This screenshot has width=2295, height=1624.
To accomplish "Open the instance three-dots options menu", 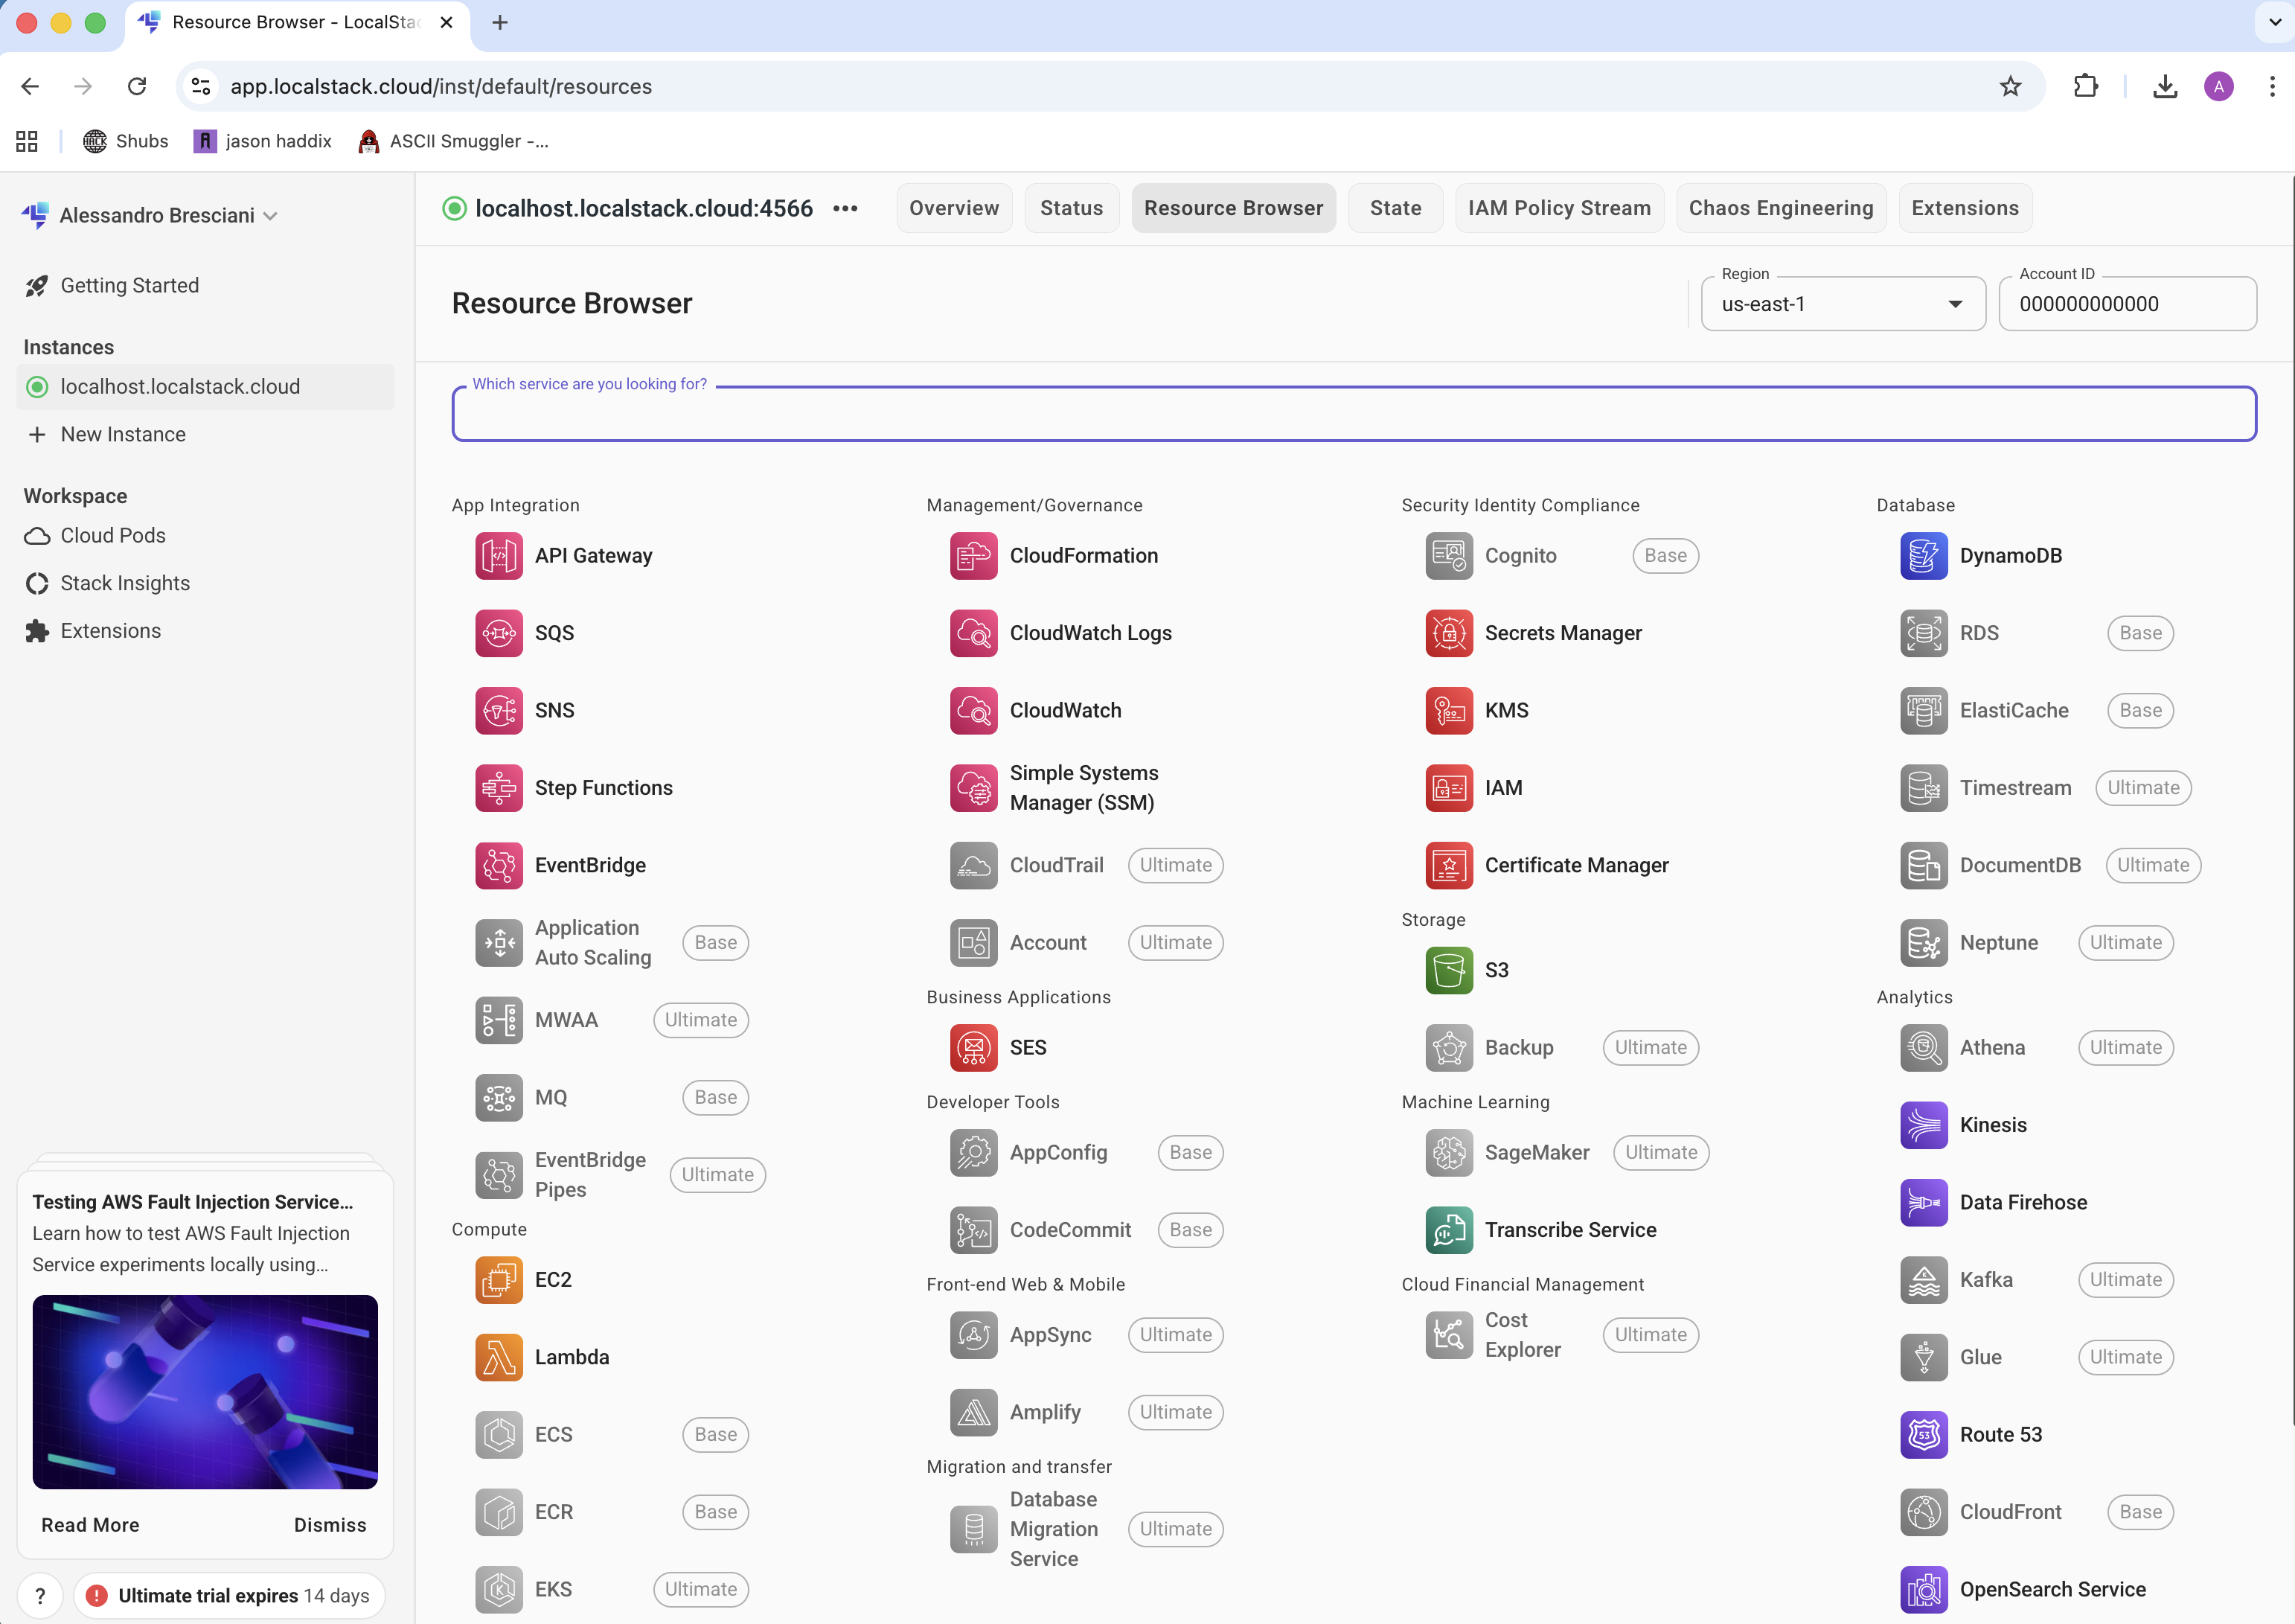I will (845, 208).
